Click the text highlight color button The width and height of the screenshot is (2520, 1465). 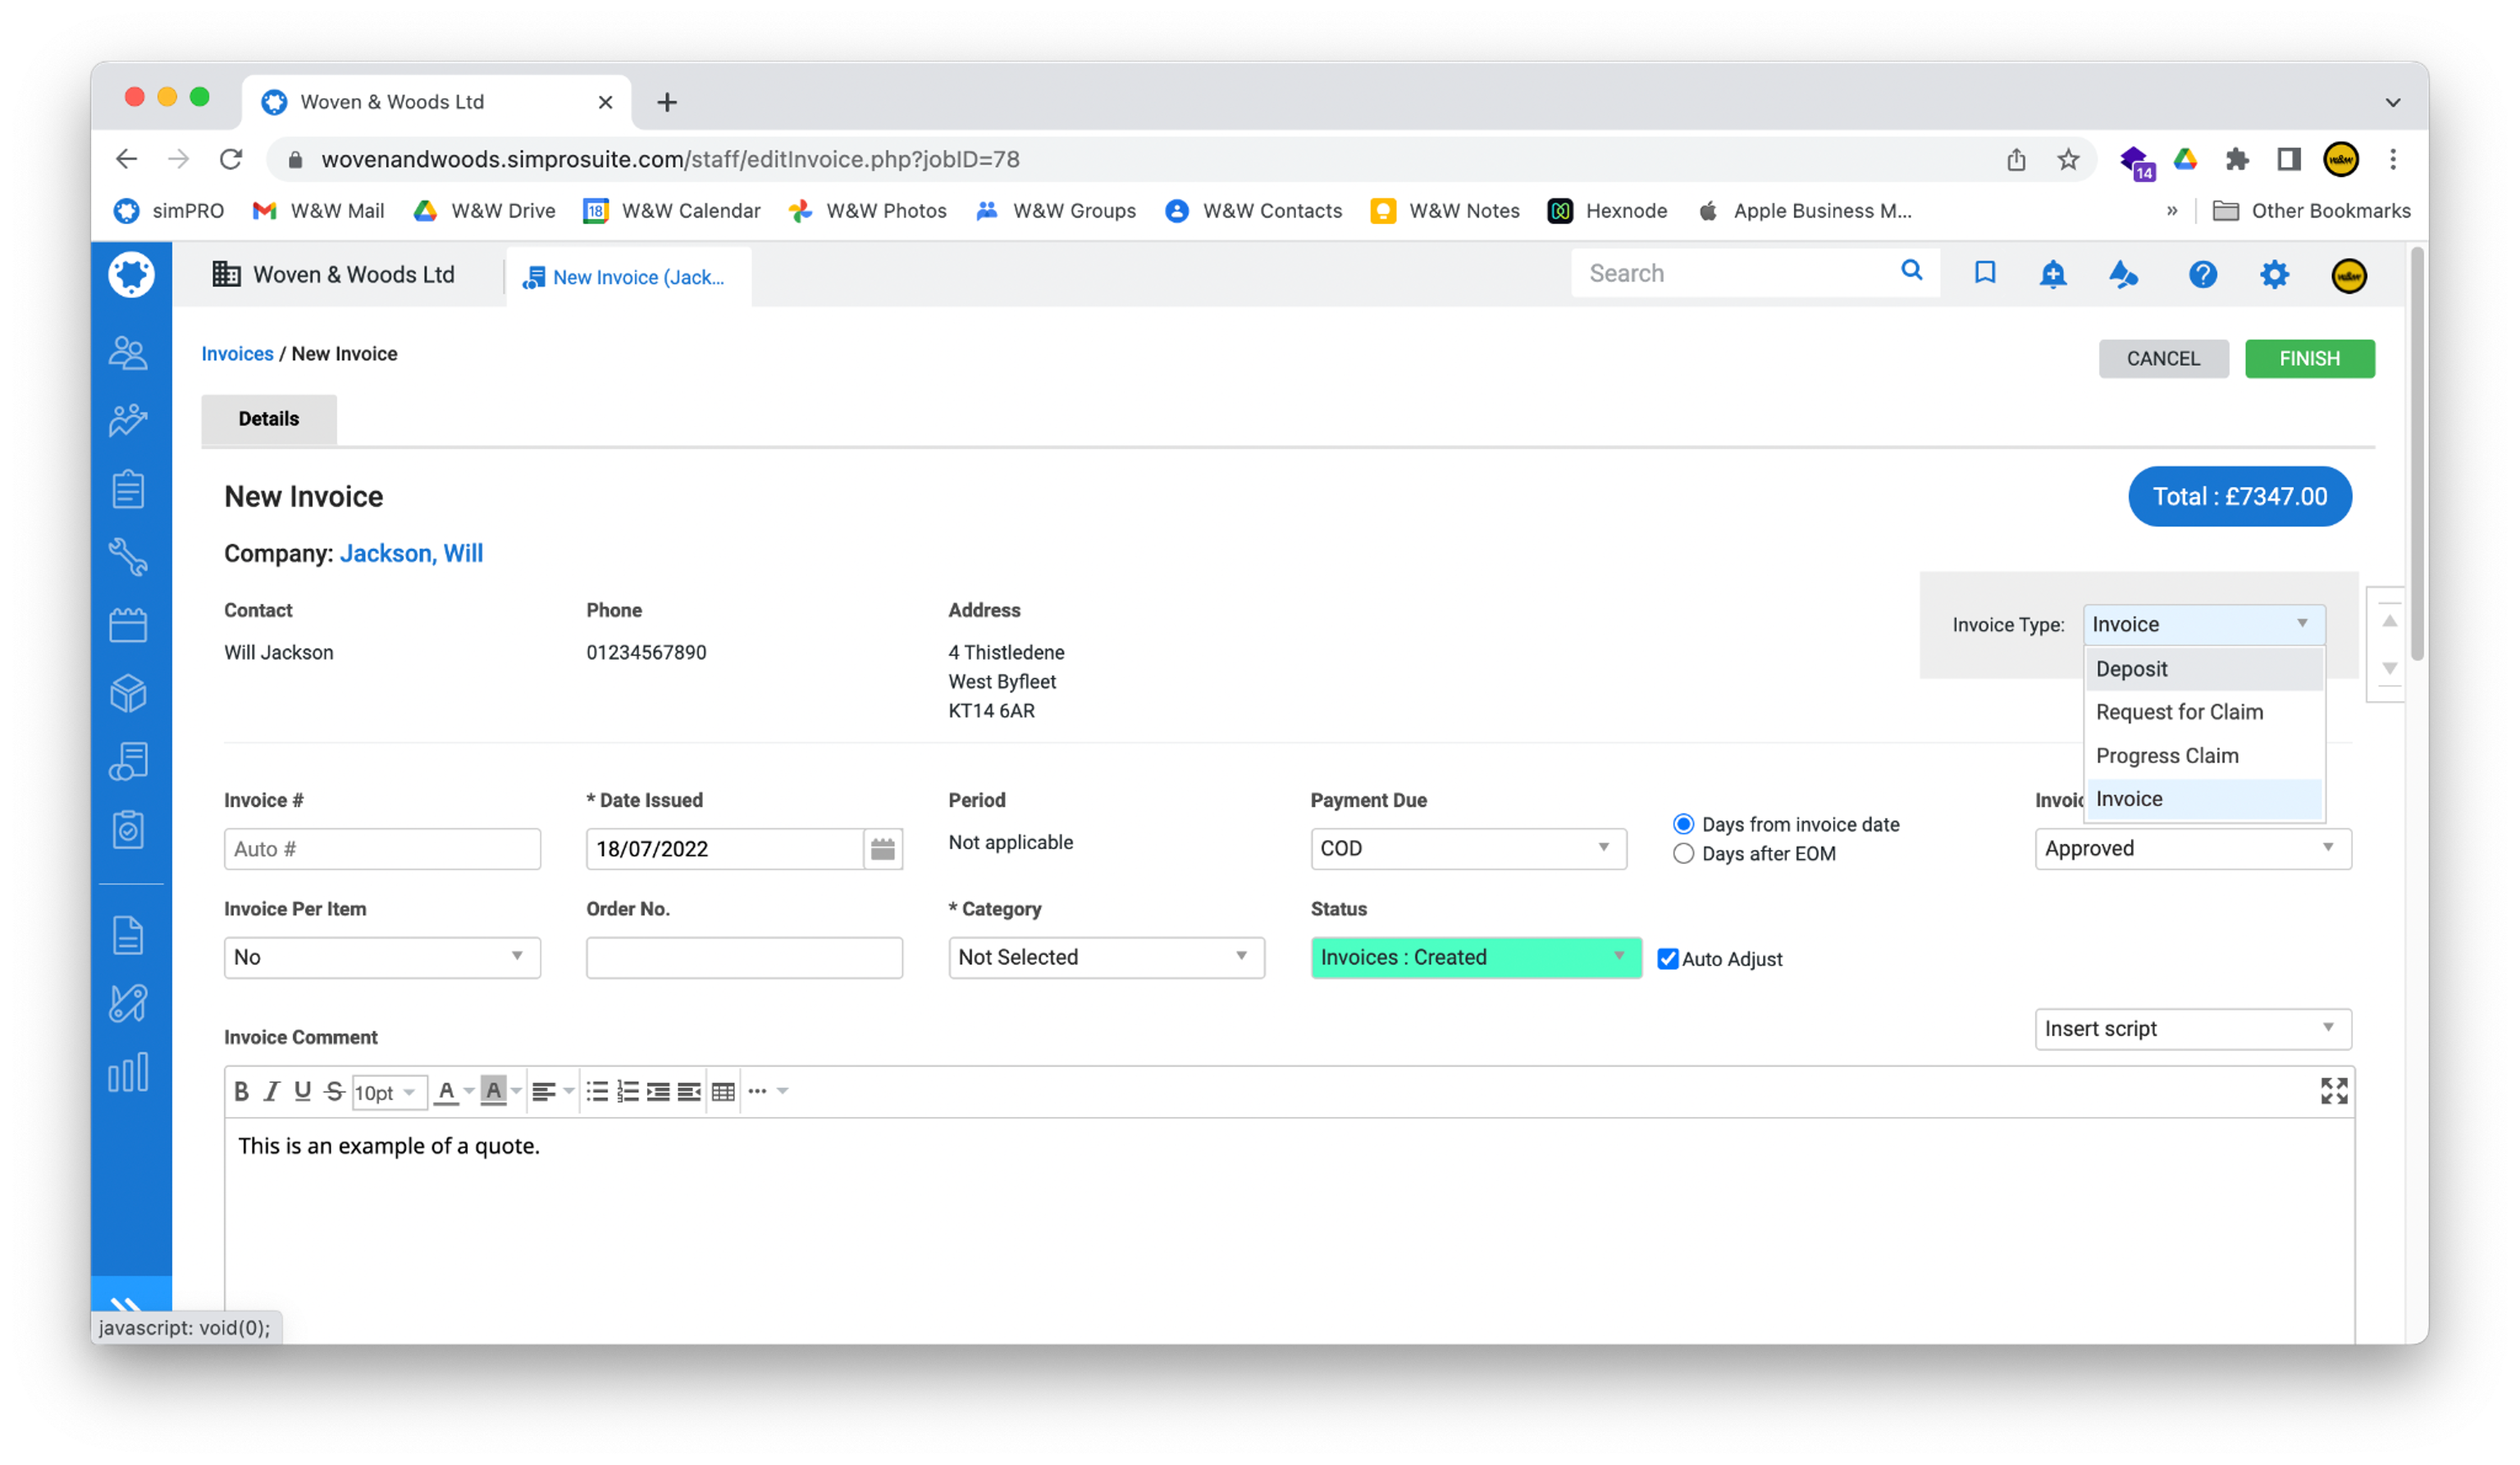pos(493,1091)
